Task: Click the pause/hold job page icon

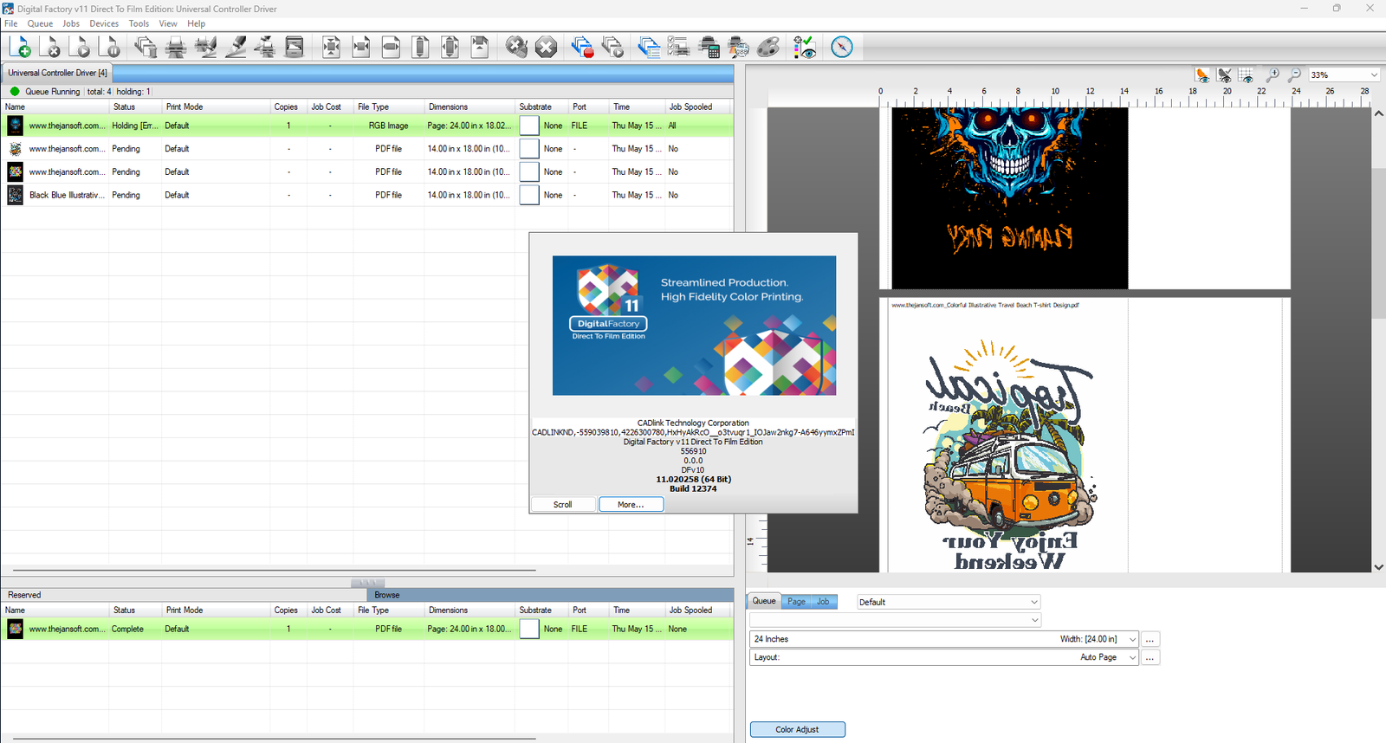Action: click(109, 47)
